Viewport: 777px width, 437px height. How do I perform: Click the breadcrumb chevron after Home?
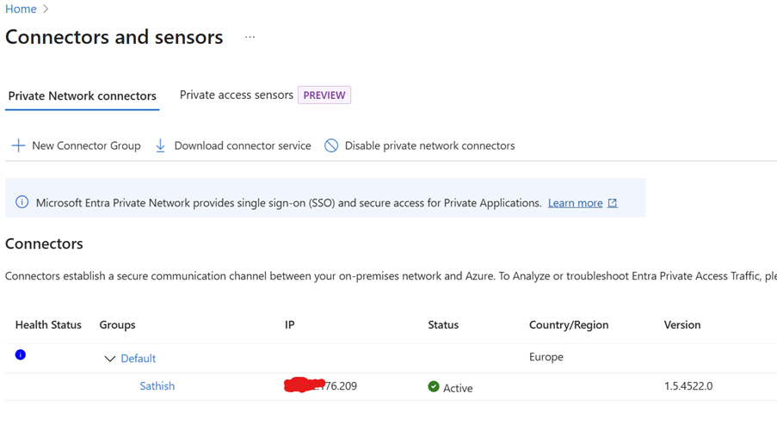pyautogui.click(x=46, y=9)
